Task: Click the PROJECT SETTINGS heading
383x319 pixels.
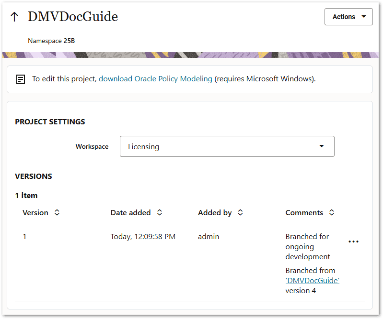Action: point(50,121)
